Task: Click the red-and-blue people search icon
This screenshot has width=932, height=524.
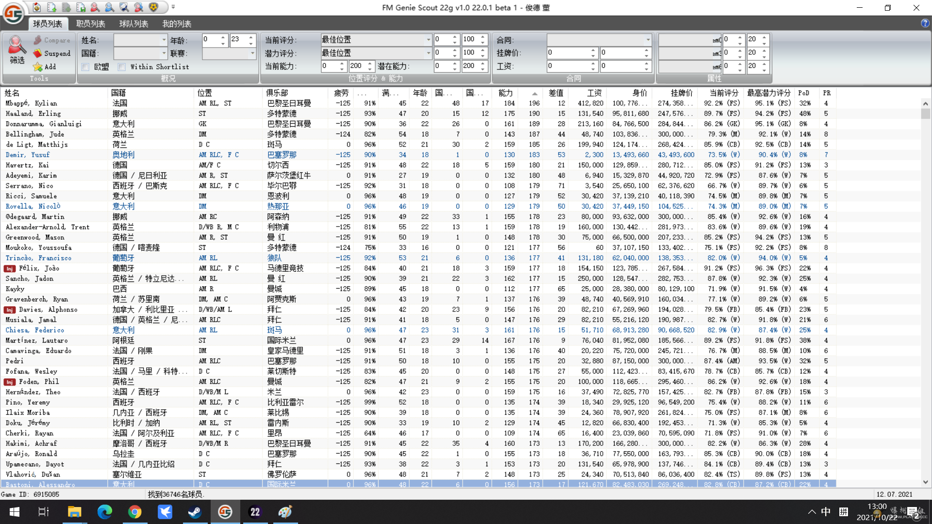Action: click(139, 7)
